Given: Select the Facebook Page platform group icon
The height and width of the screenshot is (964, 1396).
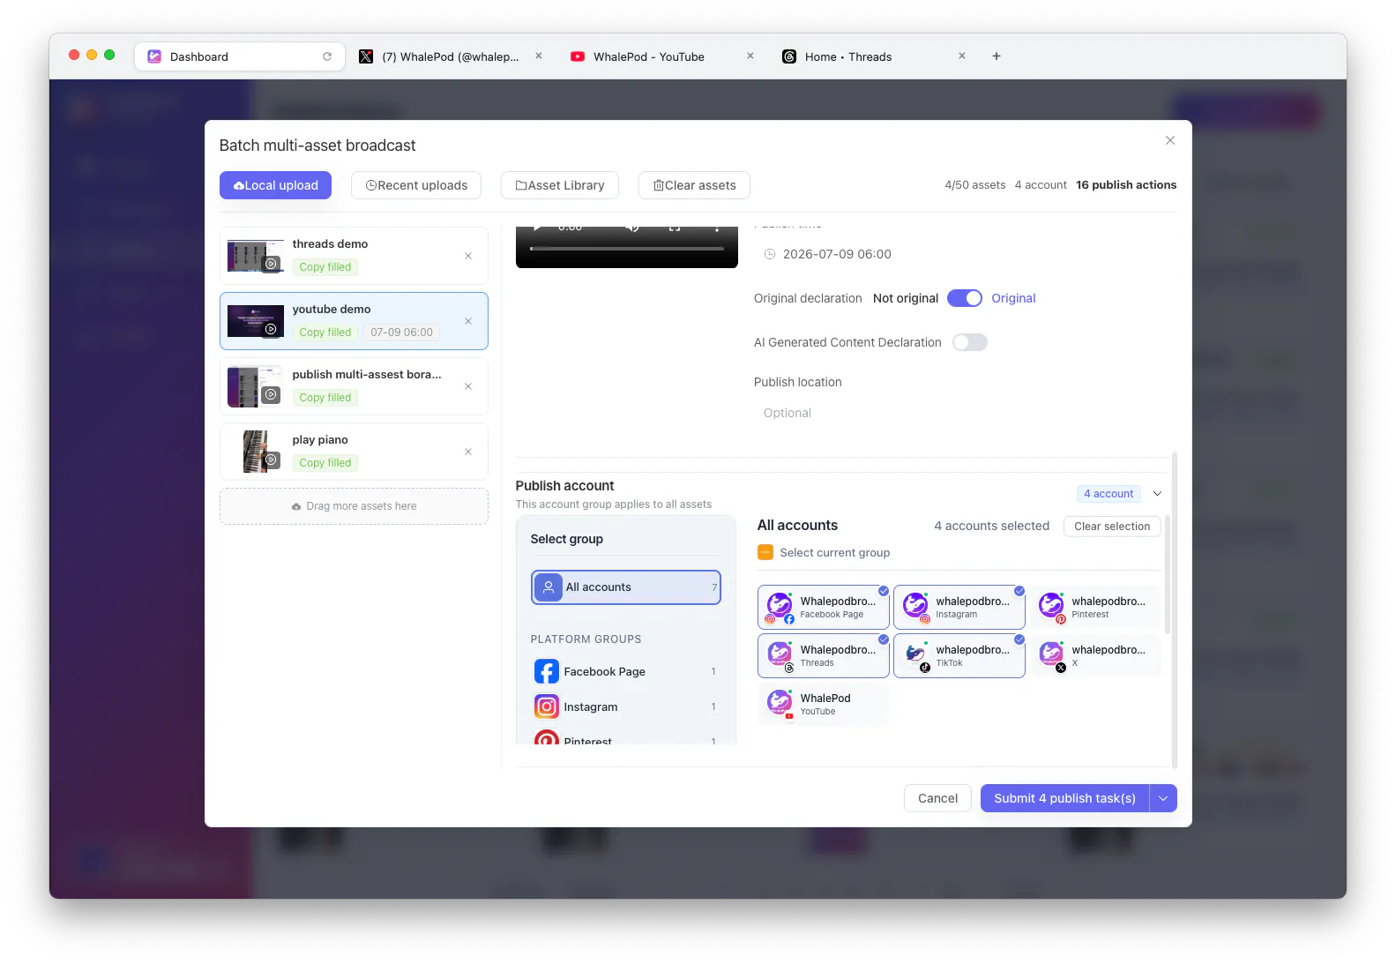Looking at the screenshot, I should tap(547, 672).
